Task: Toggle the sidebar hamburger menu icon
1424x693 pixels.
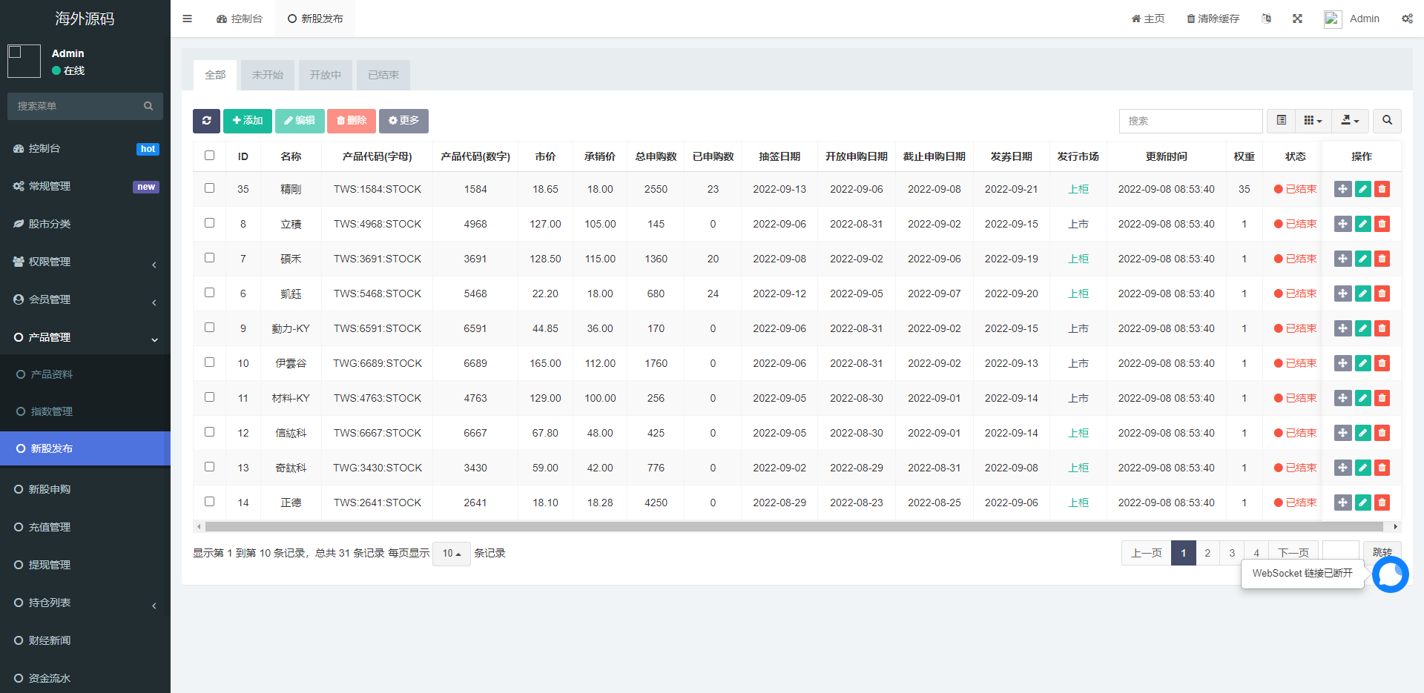Action: click(187, 19)
